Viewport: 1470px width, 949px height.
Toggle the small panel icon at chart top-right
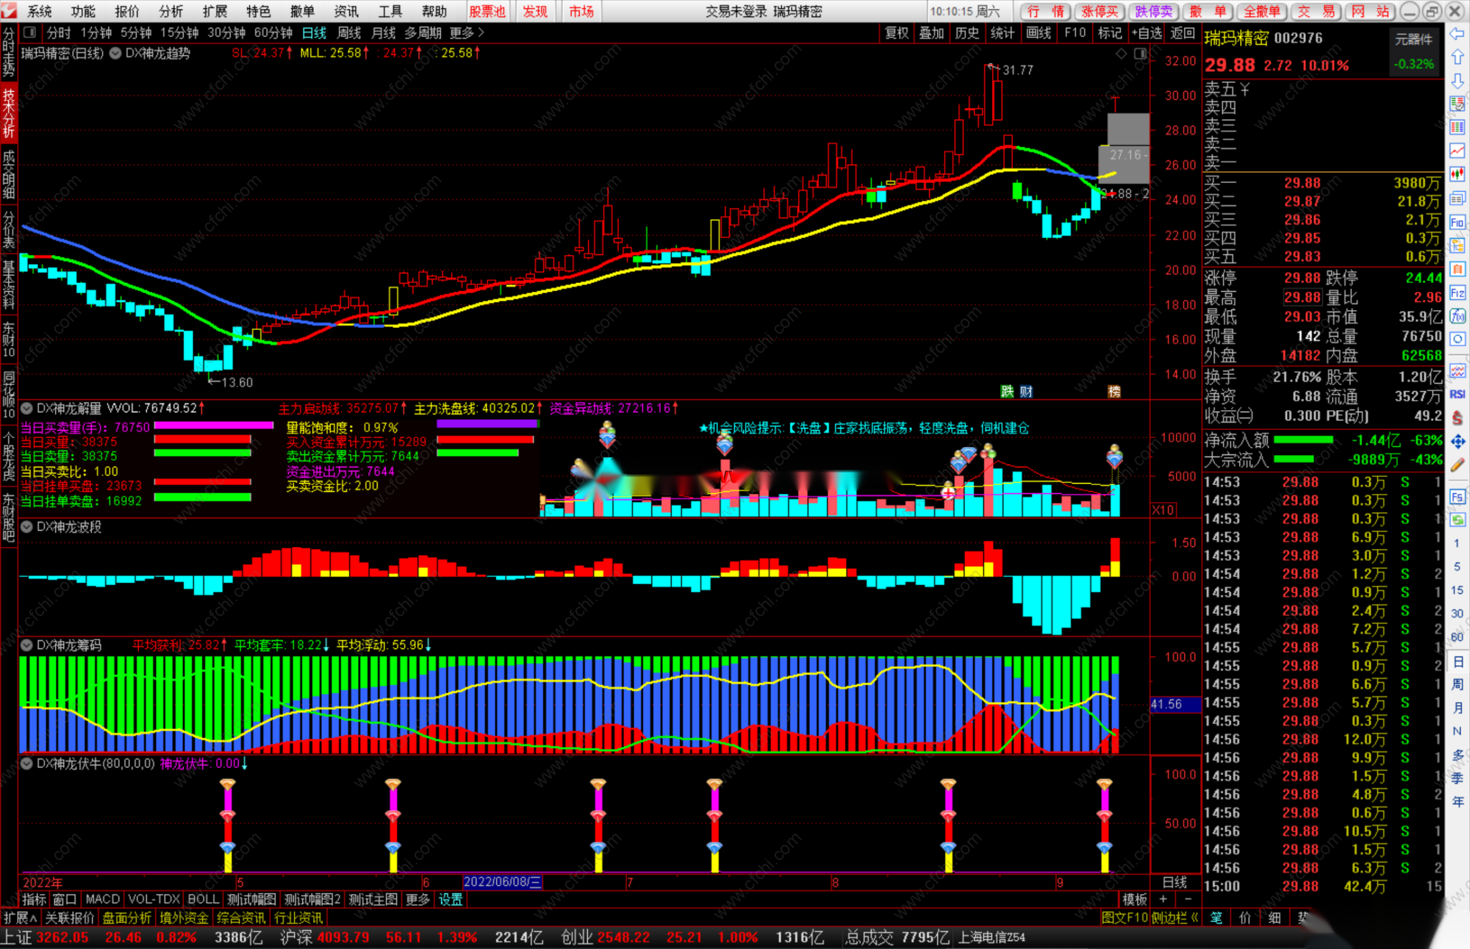pos(1140,54)
